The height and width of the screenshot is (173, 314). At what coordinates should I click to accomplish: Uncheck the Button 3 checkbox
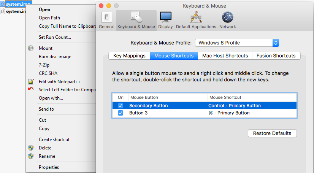pos(121,113)
